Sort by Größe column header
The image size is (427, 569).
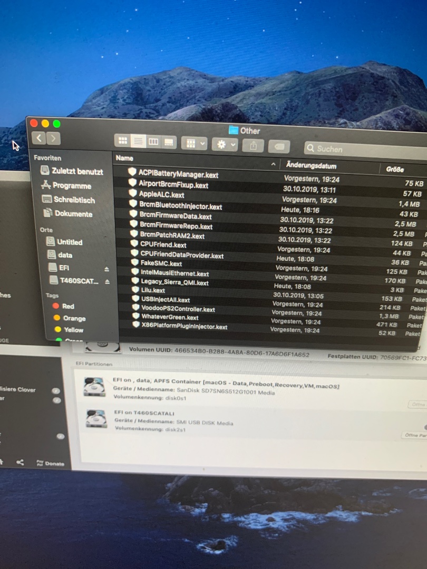[x=395, y=169]
